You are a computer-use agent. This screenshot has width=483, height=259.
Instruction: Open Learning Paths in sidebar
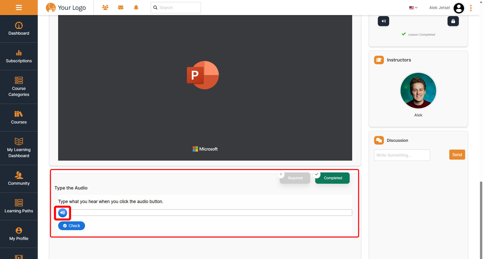point(19,207)
